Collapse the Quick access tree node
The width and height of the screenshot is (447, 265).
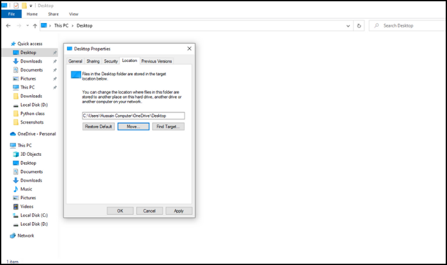[6, 43]
